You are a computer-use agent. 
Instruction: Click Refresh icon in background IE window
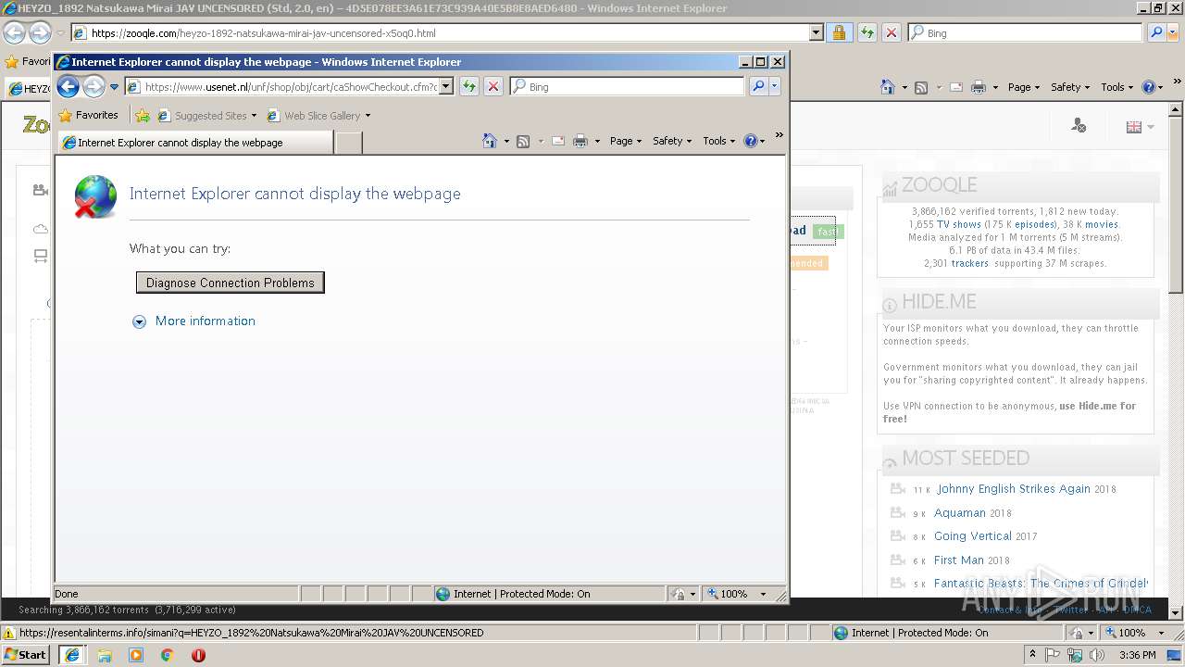867,32
